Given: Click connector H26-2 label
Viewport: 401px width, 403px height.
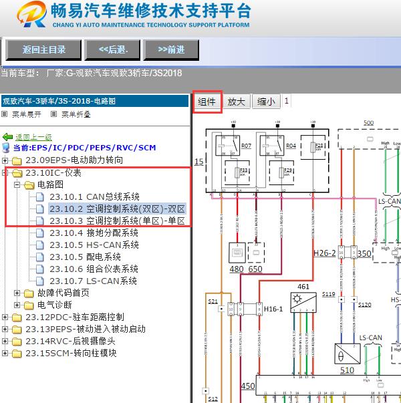Looking at the screenshot, I should (x=325, y=253).
